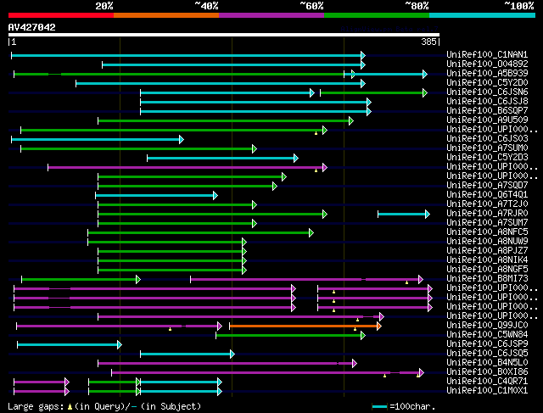
Task: Click the green alignment bar in B8MI73 row
Action: click(81, 279)
